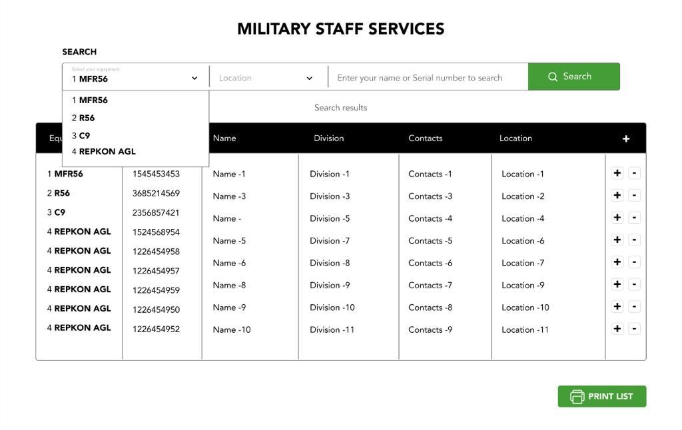Click the plus button in the Division -5 row
This screenshot has height=430, width=682.
click(x=617, y=218)
